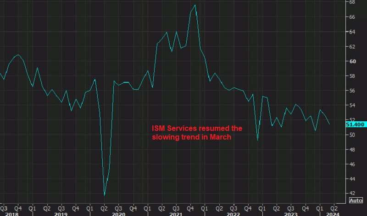
Task: Click the 42 value on the price axis
Action: coord(352,194)
